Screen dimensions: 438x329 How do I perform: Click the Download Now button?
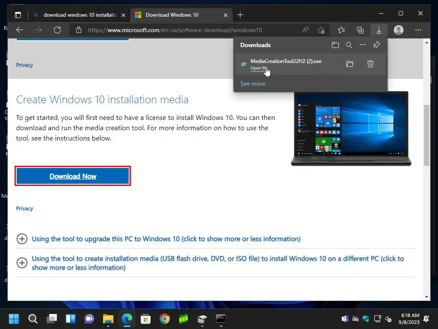click(73, 176)
